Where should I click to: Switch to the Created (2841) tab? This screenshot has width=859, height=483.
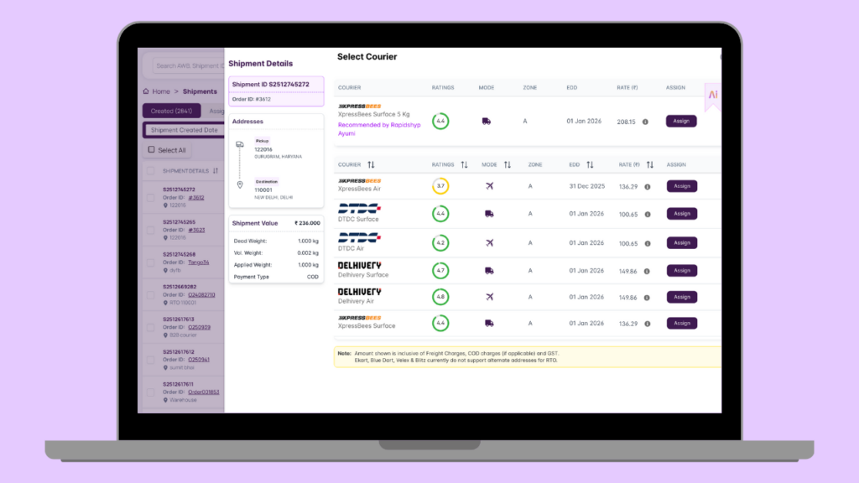(171, 111)
